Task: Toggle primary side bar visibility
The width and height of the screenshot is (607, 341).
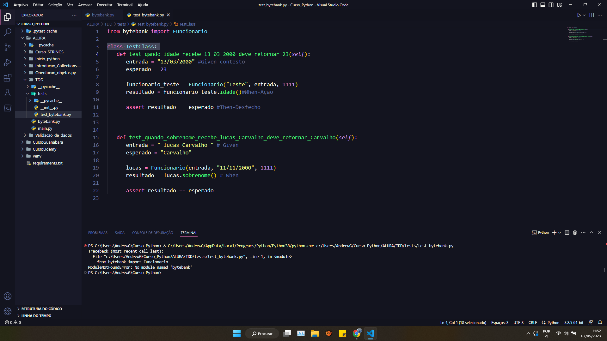Action: [x=535, y=5]
